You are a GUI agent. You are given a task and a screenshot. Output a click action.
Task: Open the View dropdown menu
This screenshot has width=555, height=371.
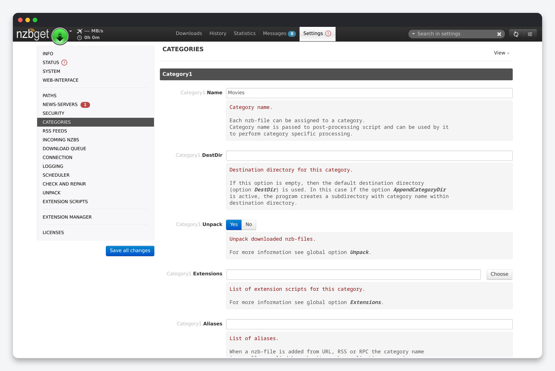coord(502,53)
